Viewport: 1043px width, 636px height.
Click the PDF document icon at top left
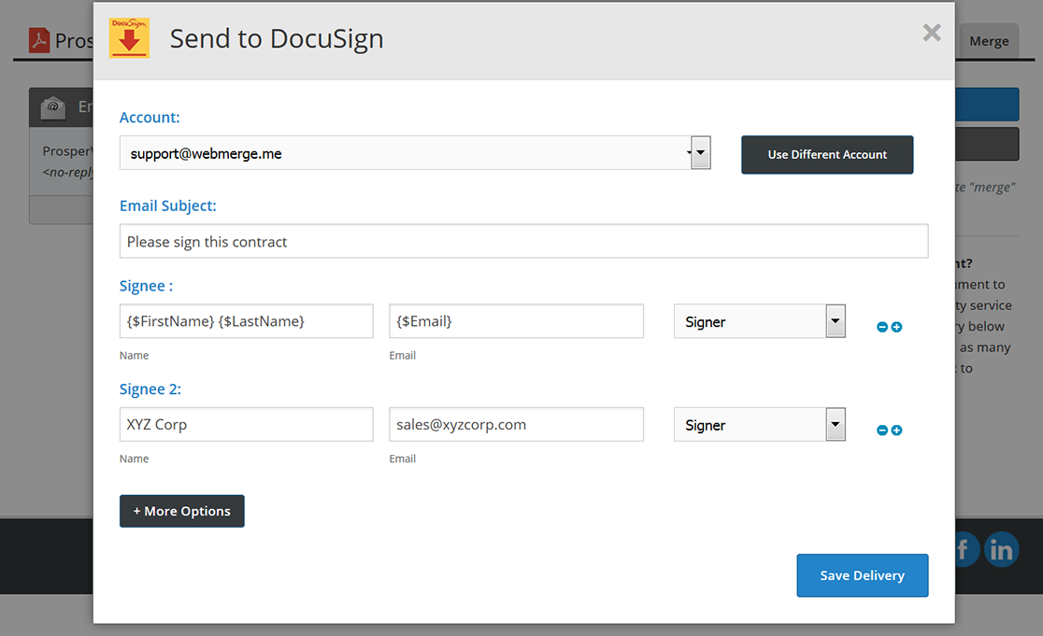pos(39,40)
